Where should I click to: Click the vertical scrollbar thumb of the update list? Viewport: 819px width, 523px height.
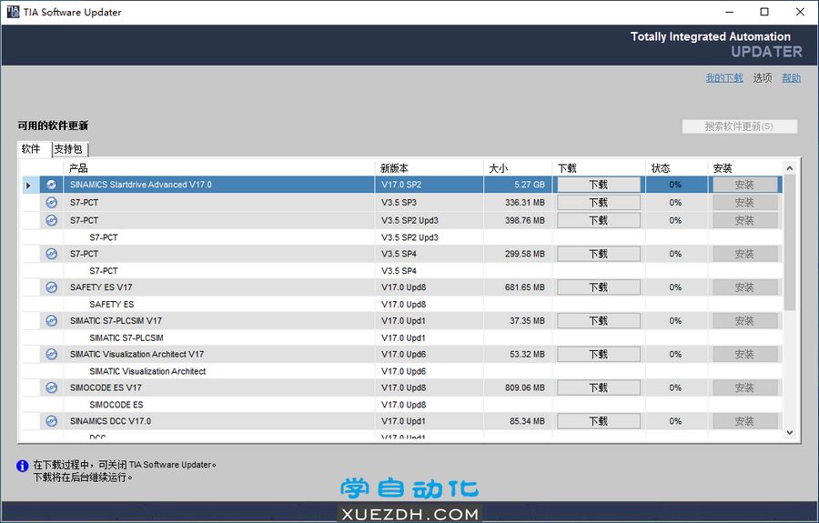point(789,243)
